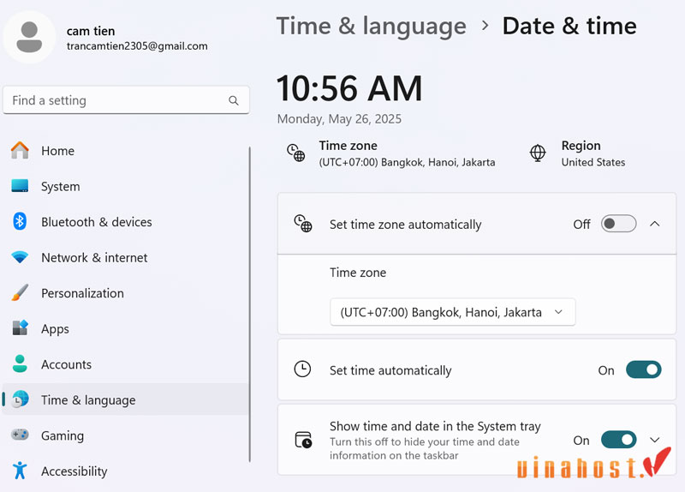
Task: Click calendar icon beside Show time and date
Action: 303,440
